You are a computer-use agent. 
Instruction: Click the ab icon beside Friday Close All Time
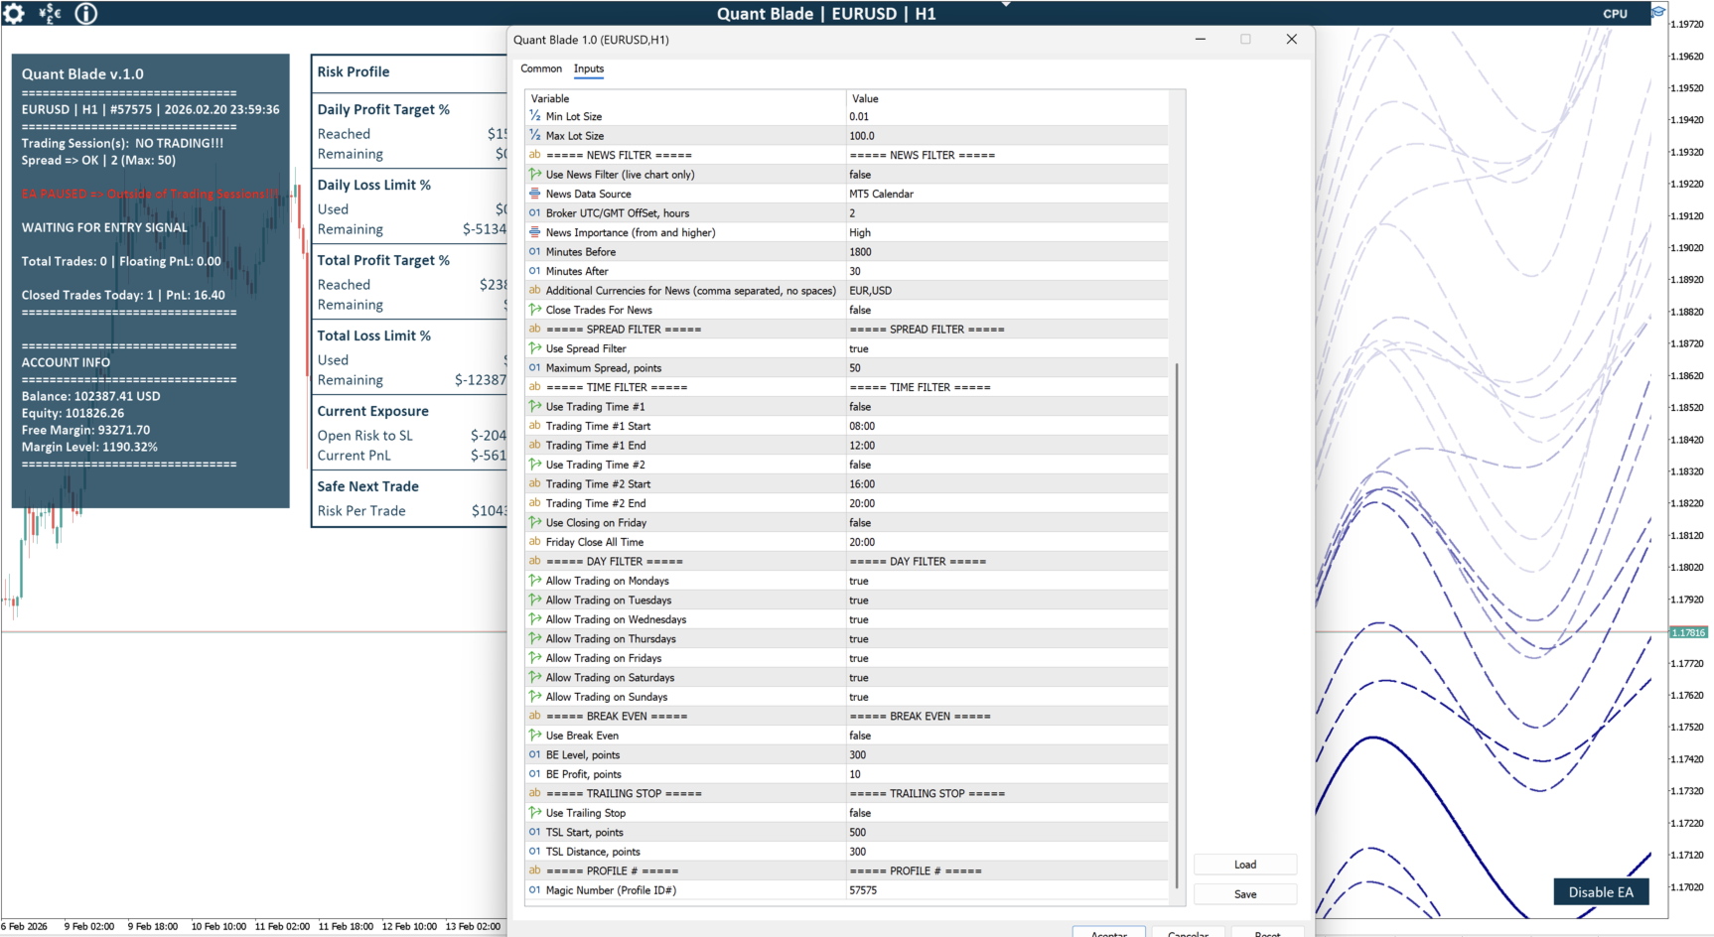(535, 542)
